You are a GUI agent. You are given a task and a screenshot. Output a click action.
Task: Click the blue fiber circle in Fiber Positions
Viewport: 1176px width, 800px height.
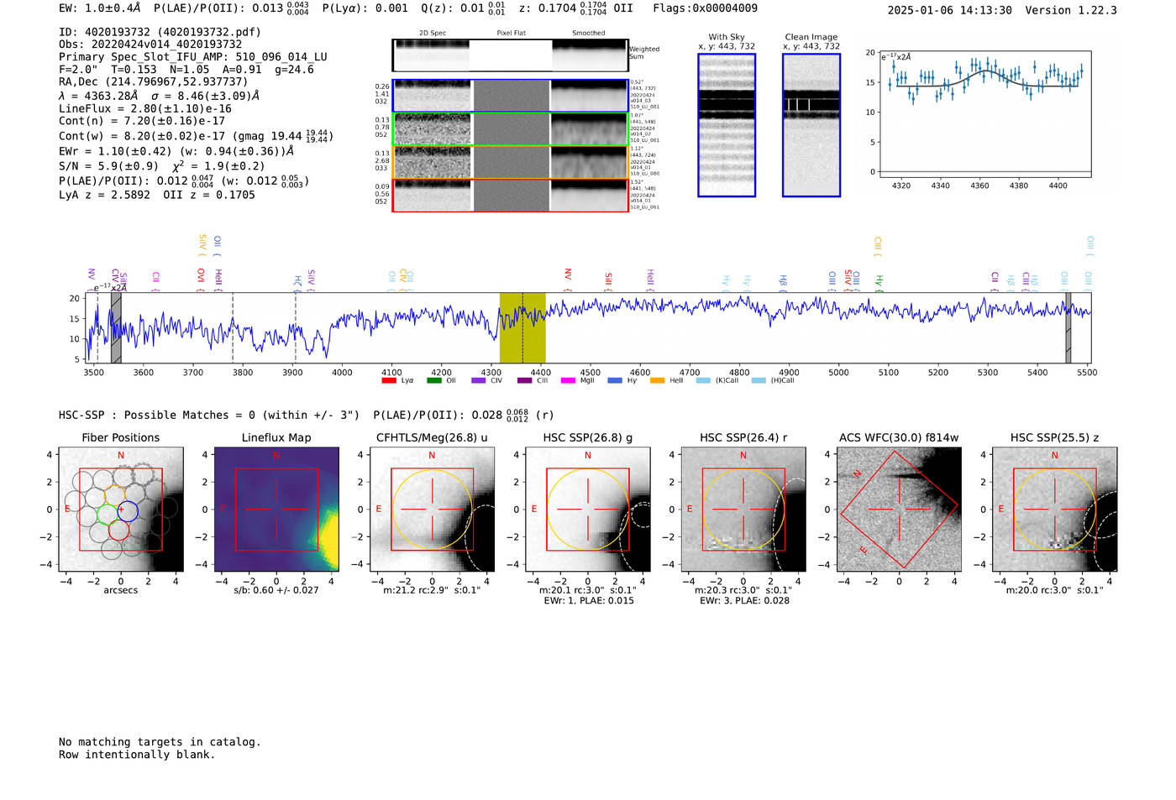[127, 510]
